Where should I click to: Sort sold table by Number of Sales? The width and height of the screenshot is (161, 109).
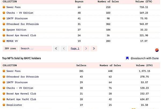click(110, 65)
